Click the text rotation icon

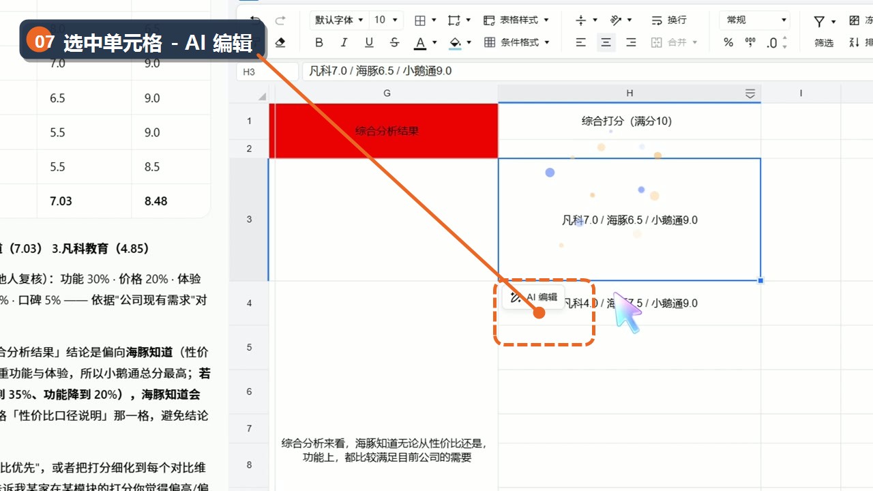point(616,20)
